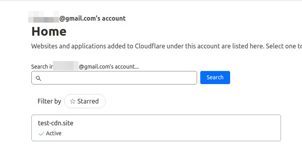Viewport: 302px width, 165px height.
Task: Click the Websites and applications description text
Action: (166, 46)
